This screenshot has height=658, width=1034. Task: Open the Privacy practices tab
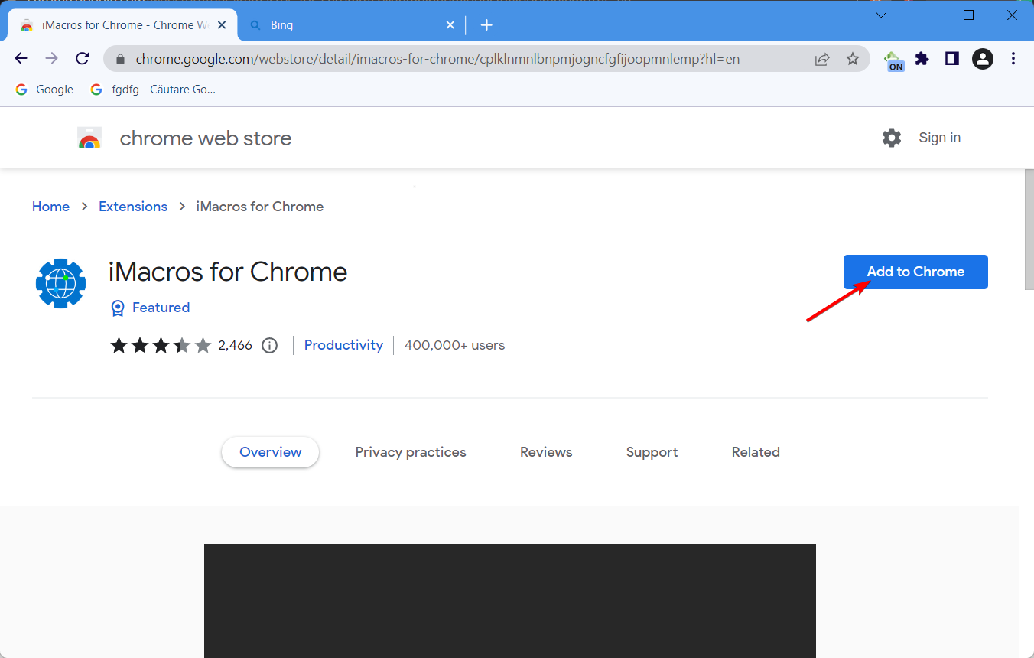coord(411,452)
